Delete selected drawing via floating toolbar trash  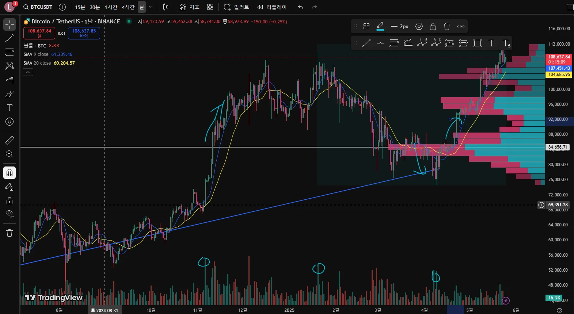tap(447, 26)
